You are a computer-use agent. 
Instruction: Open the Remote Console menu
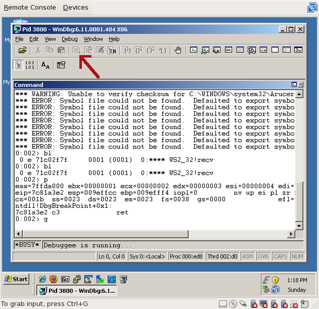[30, 8]
